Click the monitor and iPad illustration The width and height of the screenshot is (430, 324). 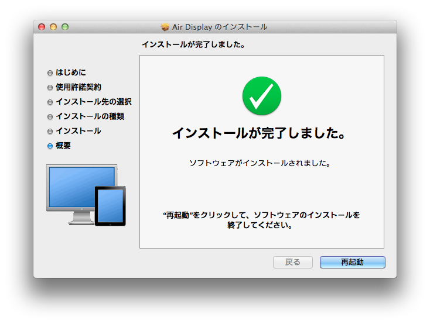pyautogui.click(x=86, y=195)
